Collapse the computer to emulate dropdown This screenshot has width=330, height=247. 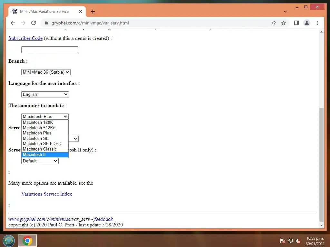click(x=45, y=116)
